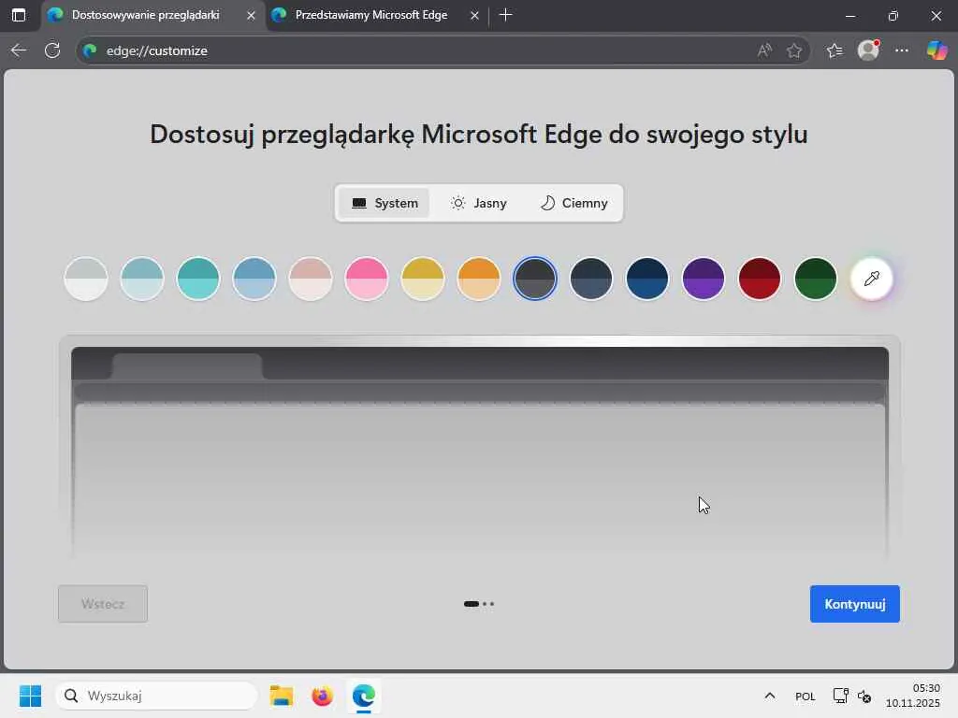Click the muted volume tray icon
This screenshot has height=718, width=958.
tap(864, 696)
